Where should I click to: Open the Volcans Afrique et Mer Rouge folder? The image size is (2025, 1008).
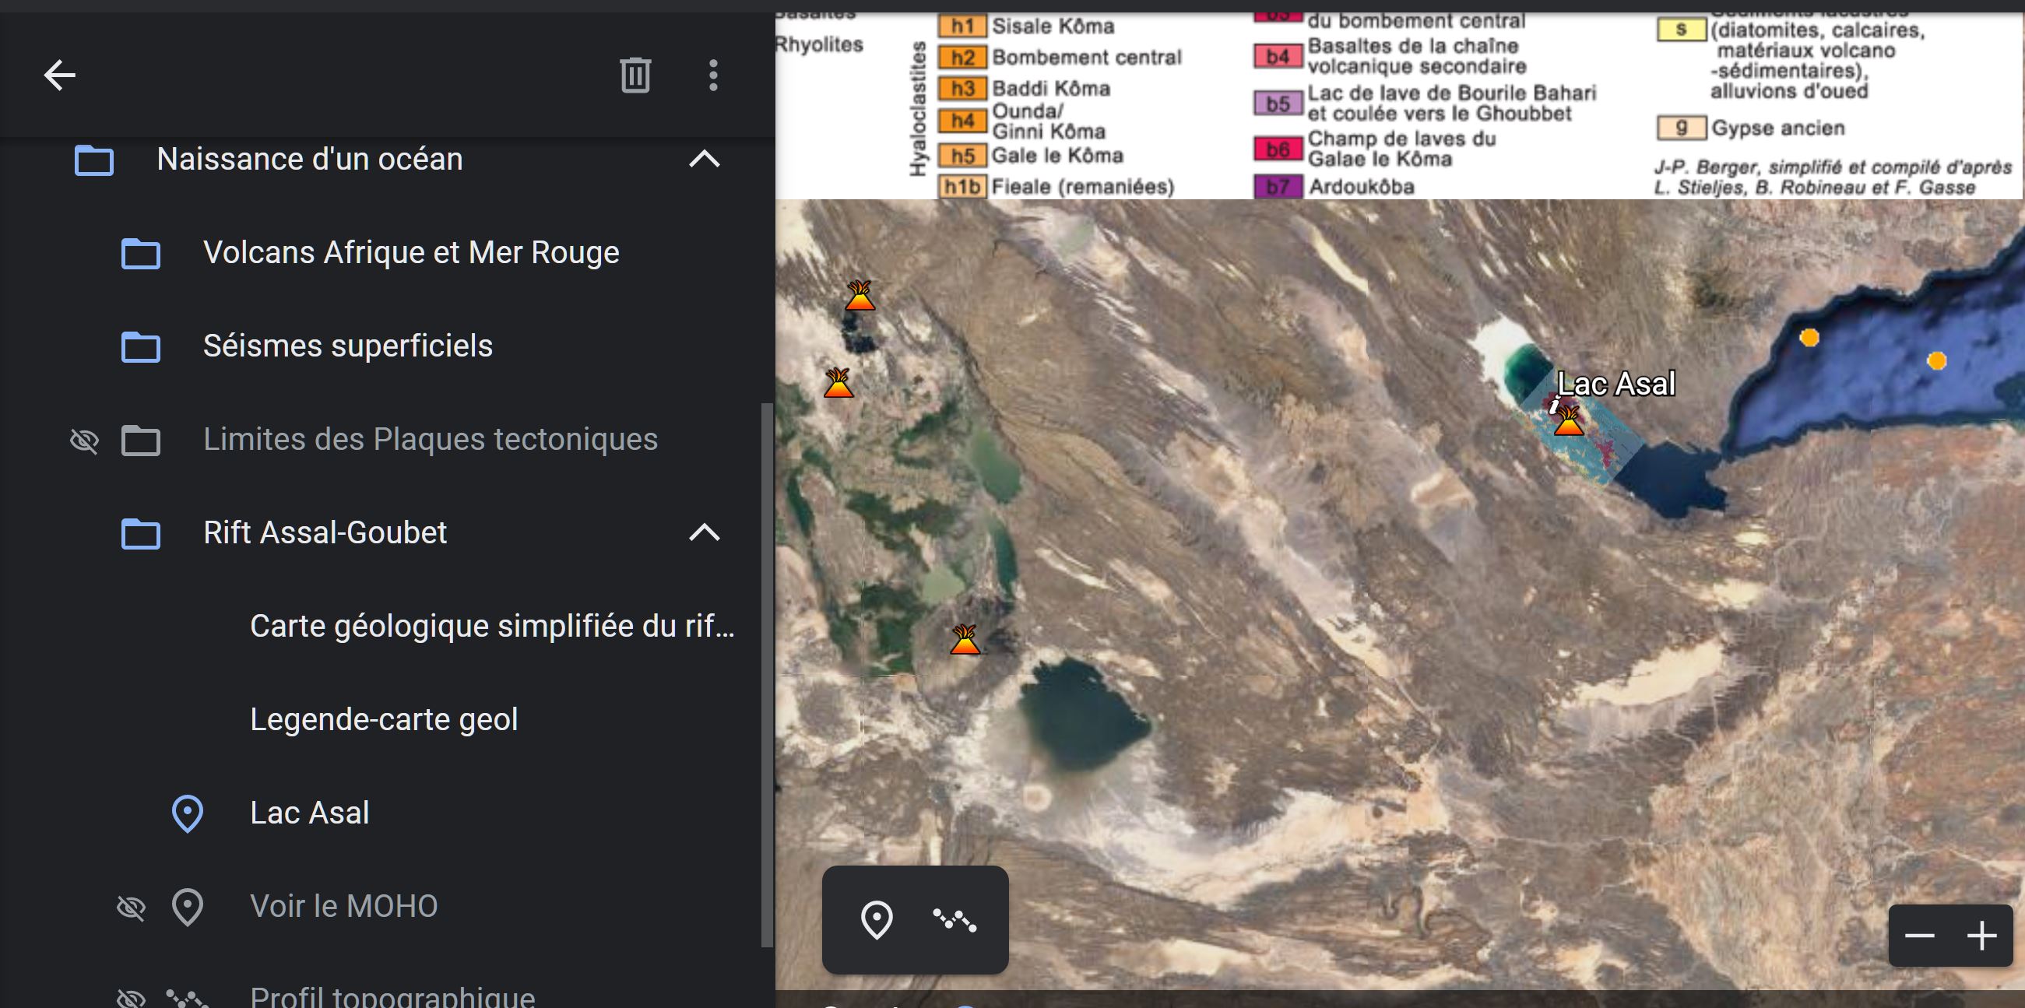tap(410, 253)
